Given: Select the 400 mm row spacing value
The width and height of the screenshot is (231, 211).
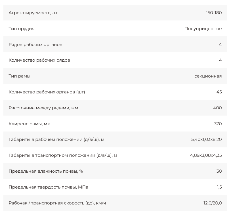Looking at the screenshot, I should [217, 108].
